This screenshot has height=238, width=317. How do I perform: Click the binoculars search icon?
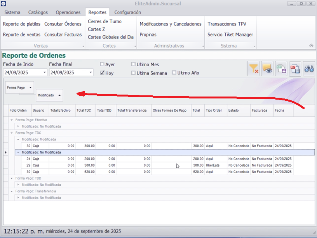click(x=309, y=69)
